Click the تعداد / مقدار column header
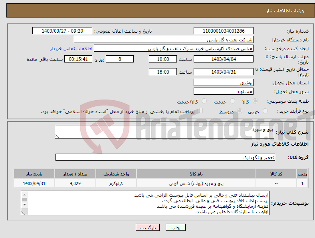This screenshot has width=315, height=238. [x=75, y=174]
